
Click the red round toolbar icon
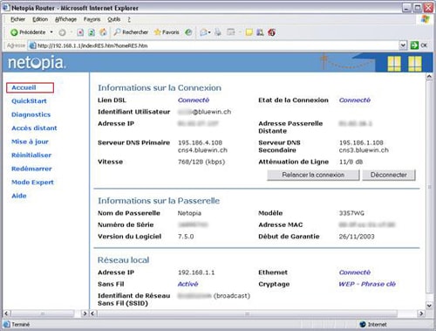click(x=271, y=32)
